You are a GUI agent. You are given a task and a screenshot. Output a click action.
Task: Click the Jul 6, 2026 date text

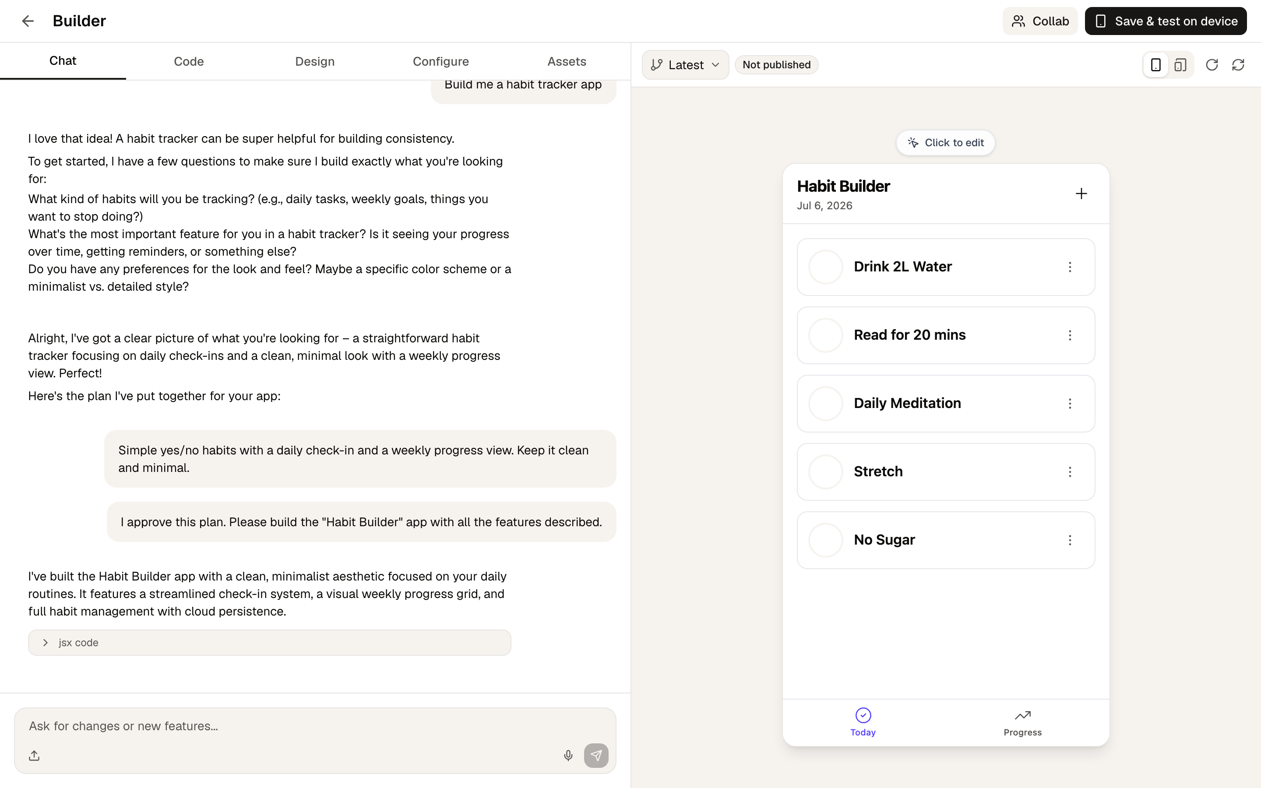(x=824, y=205)
